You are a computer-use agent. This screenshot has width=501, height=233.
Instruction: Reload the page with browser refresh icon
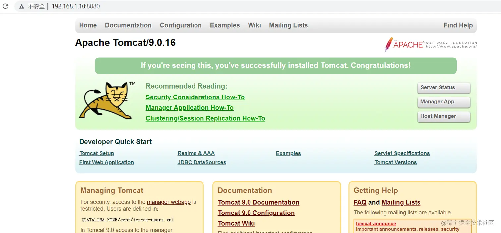point(5,6)
